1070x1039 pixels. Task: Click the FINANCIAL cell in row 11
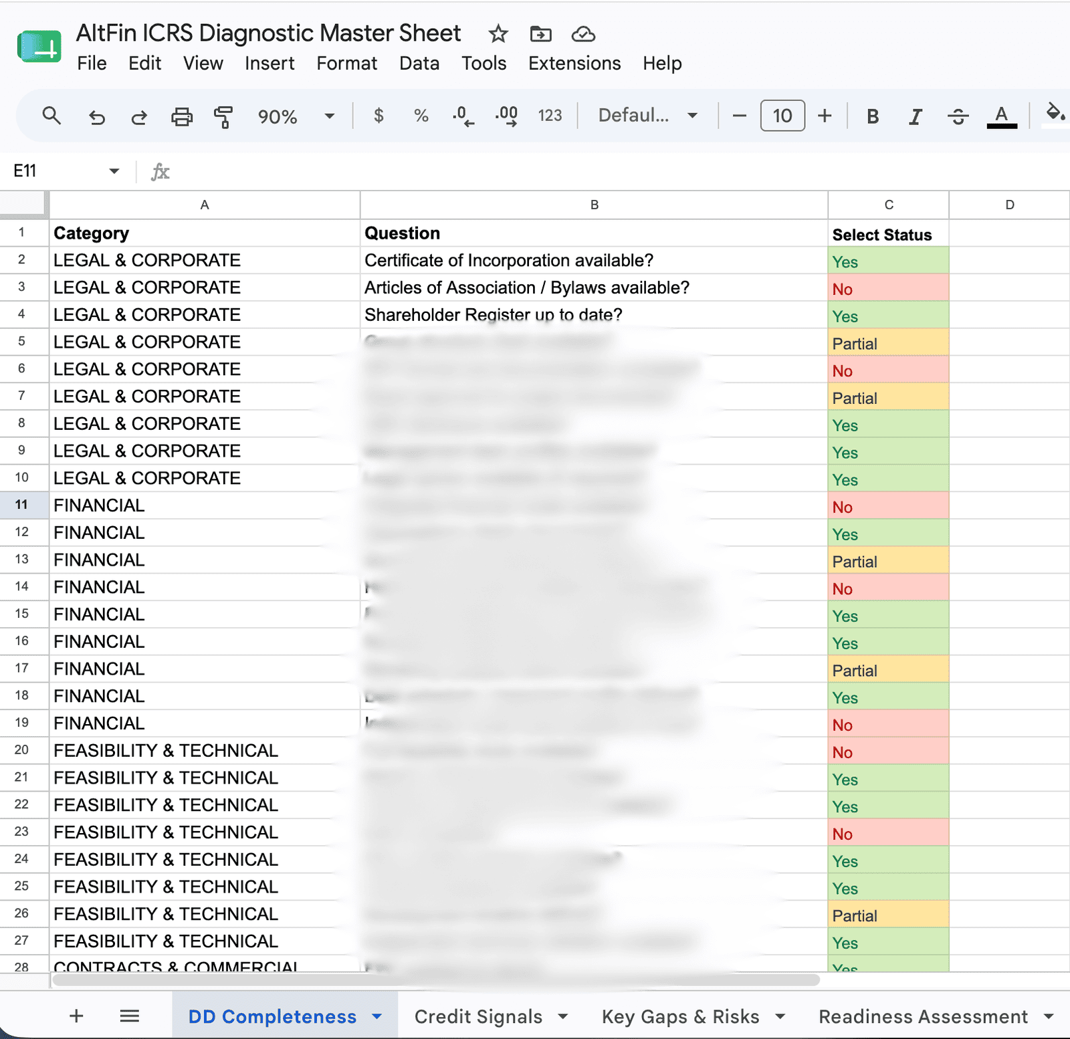[205, 505]
